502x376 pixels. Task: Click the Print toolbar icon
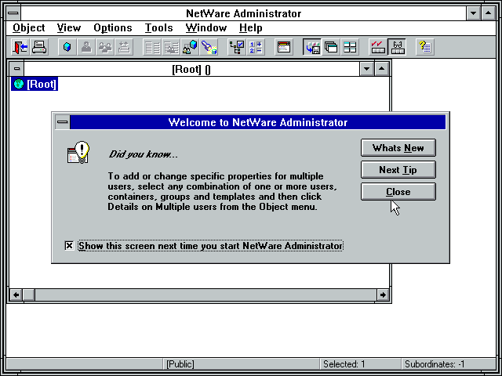(x=39, y=47)
